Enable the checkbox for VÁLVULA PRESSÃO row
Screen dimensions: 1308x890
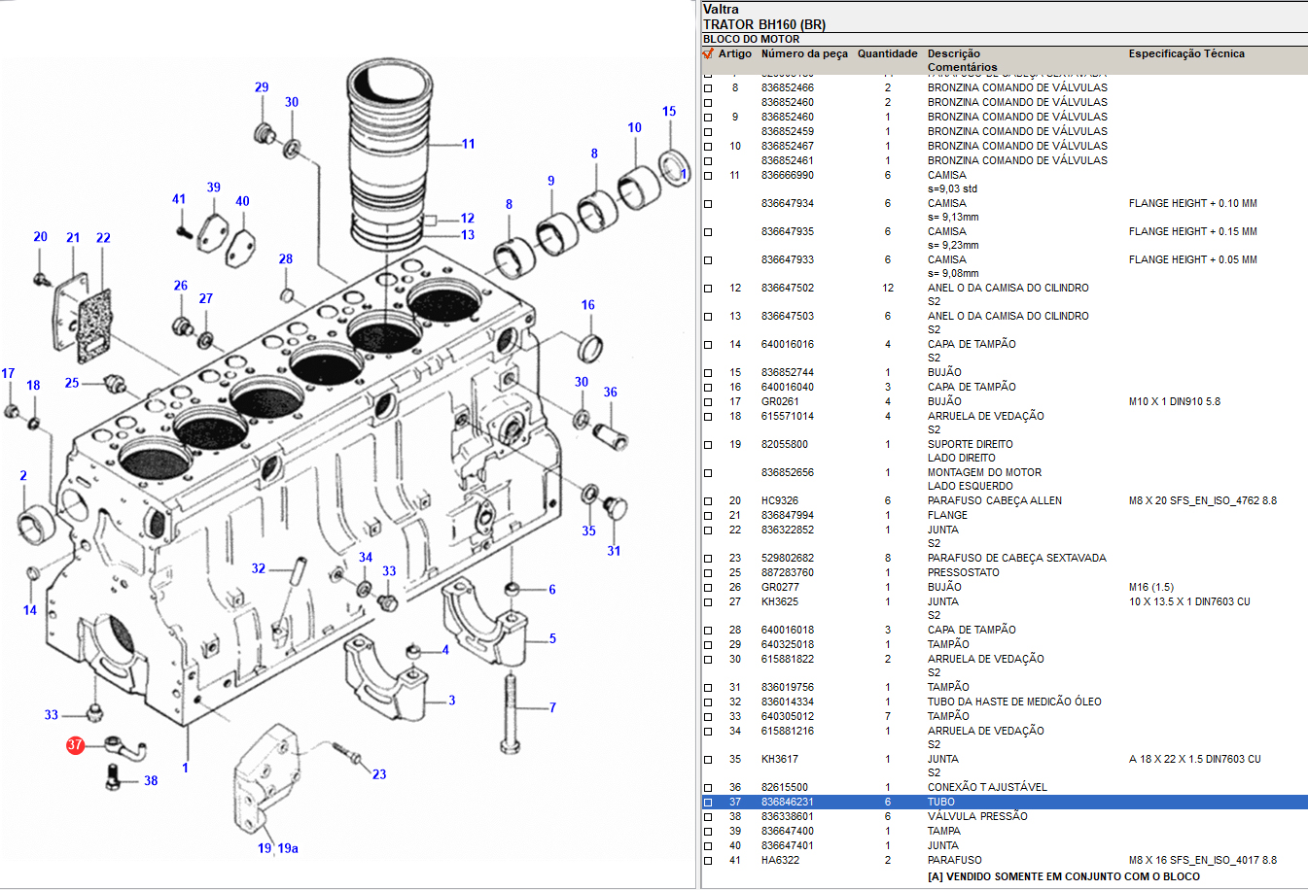pyautogui.click(x=708, y=817)
